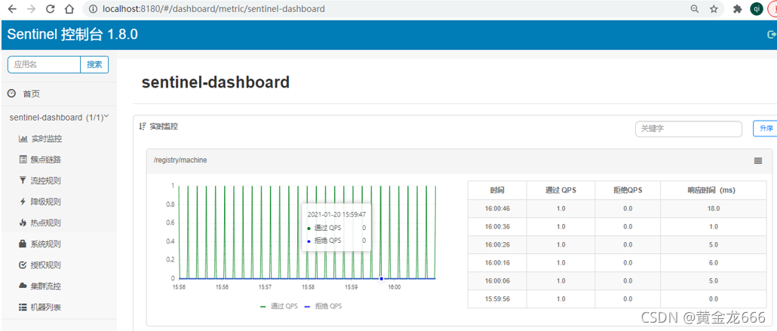Viewport: 777px width, 331px height.
Task: Go to 首页 home link
Action: point(31,93)
